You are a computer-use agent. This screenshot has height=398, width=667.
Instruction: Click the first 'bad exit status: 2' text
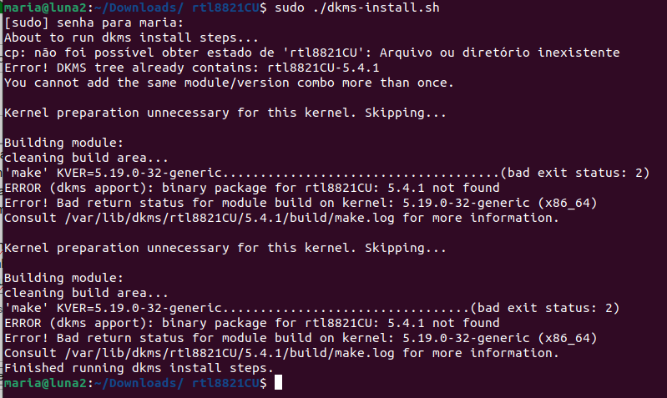click(x=574, y=173)
